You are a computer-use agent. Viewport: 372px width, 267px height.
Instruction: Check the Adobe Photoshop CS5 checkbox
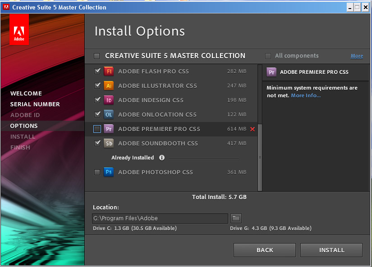coord(97,172)
